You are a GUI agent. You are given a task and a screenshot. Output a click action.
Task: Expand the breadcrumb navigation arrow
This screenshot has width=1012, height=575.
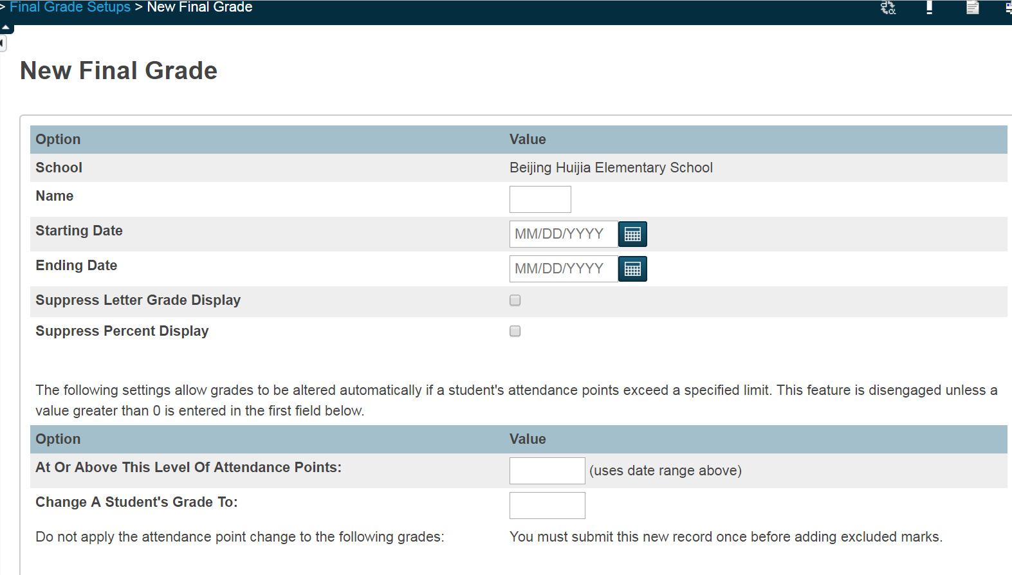pos(3,7)
